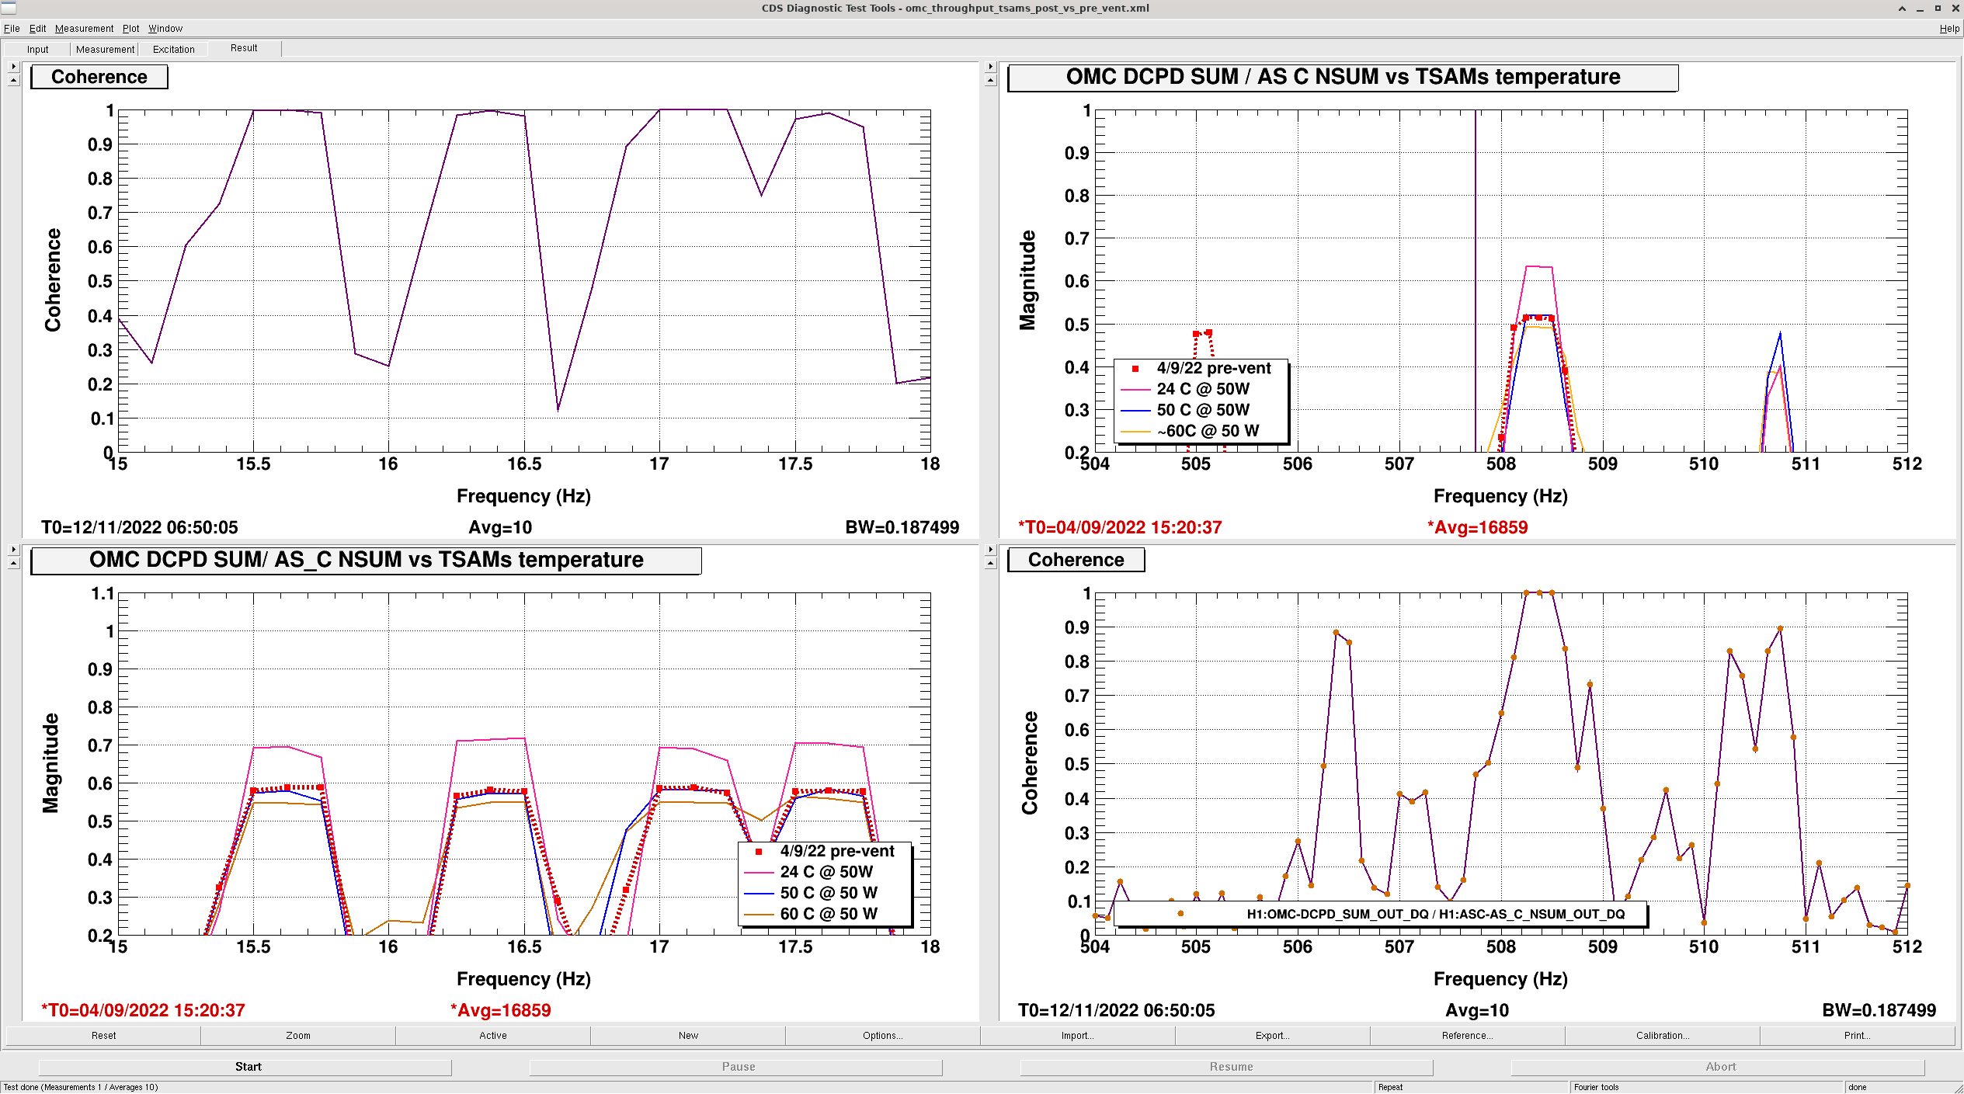1964x1094 pixels.
Task: Open the Measurement menu
Action: pos(84,29)
